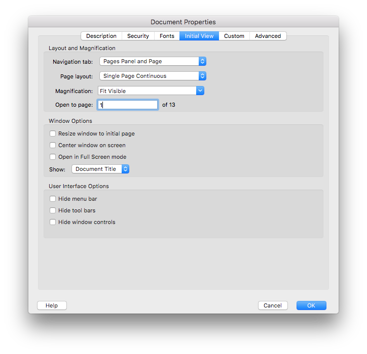Confirm with the OK button
This screenshot has width=367, height=354.
[311, 305]
